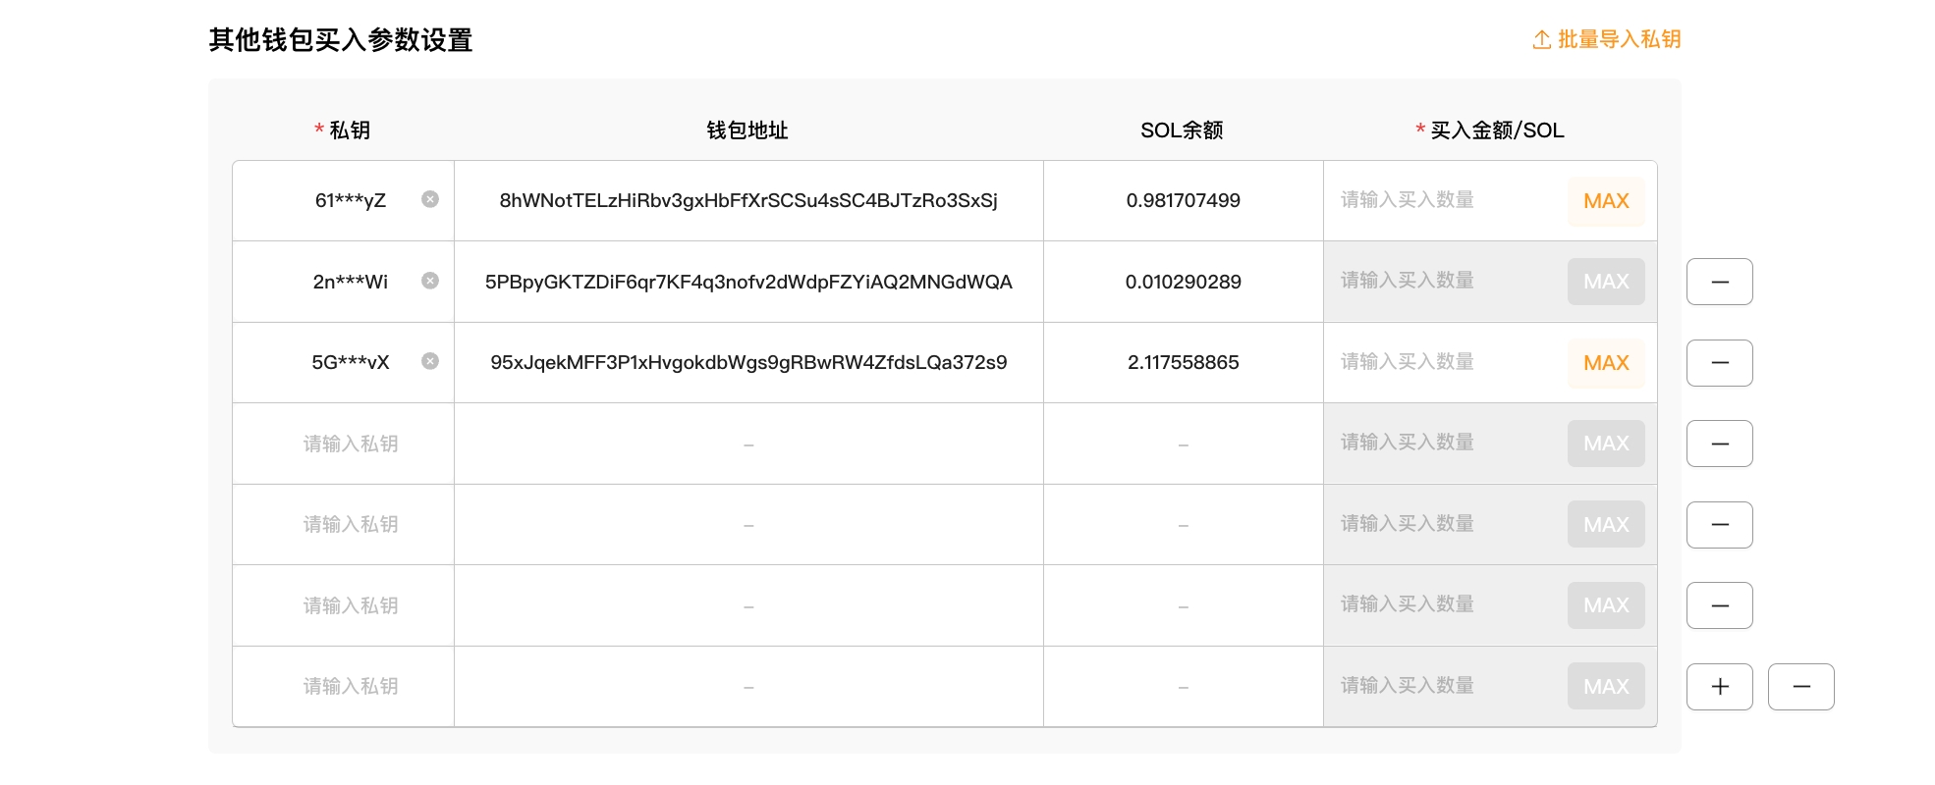Select wallet address starting with 95xJqek
1935x785 pixels.
point(747,363)
